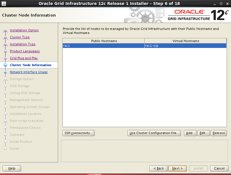
Task: Click the Storage Option step label
Action: [x=22, y=79]
